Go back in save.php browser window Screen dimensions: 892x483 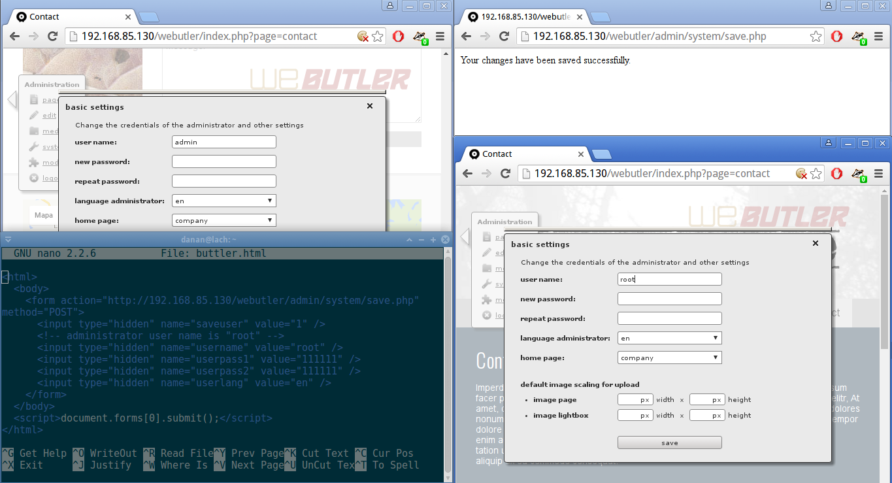pyautogui.click(x=466, y=37)
